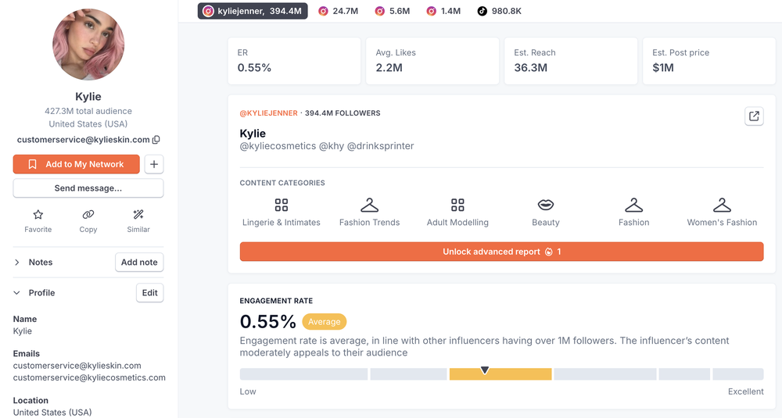Click the @kyliecosmetics @khy @drinksprinter bio text
782x418 pixels.
pyautogui.click(x=327, y=146)
